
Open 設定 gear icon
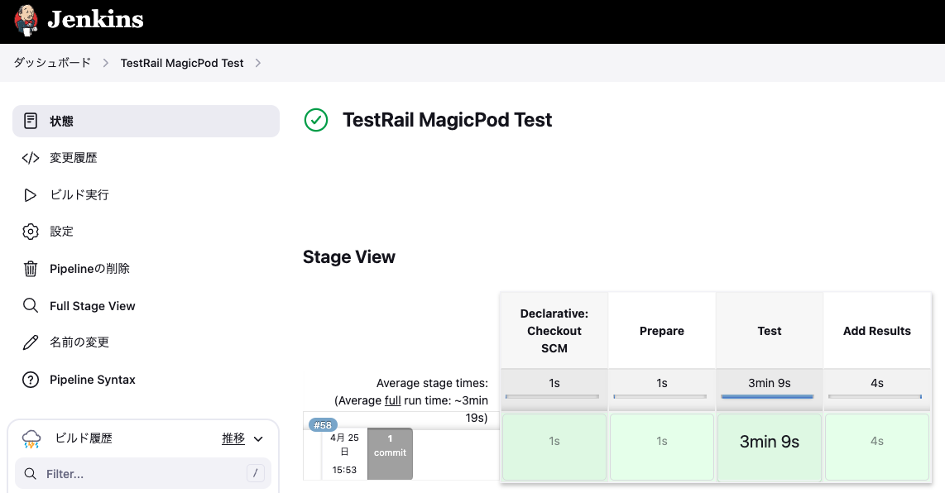point(30,232)
